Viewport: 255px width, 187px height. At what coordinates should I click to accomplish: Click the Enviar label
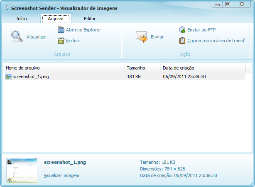(x=157, y=37)
